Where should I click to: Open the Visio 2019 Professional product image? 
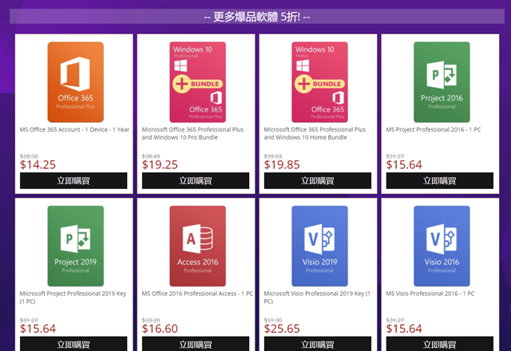click(319, 246)
